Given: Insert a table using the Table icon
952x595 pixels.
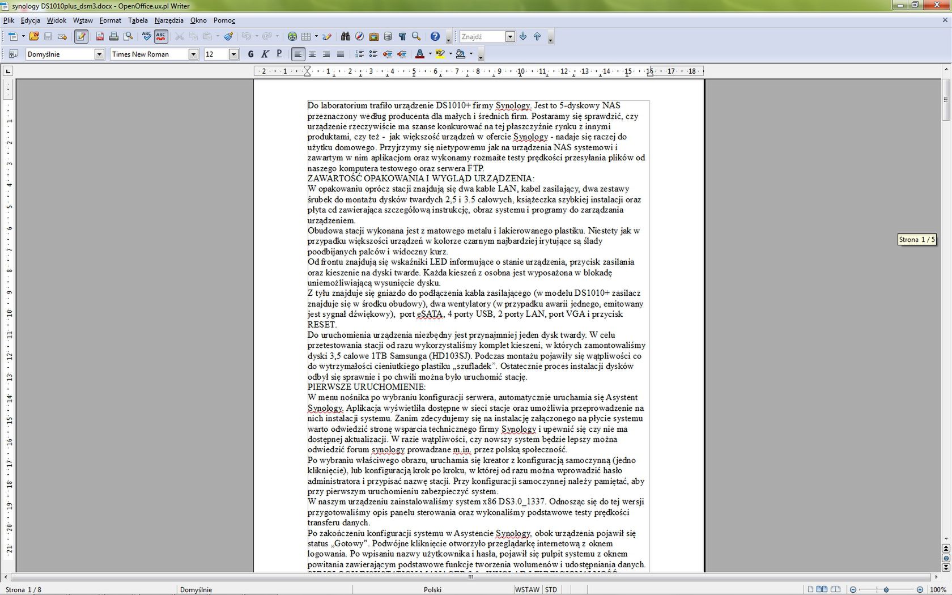Looking at the screenshot, I should [x=307, y=36].
